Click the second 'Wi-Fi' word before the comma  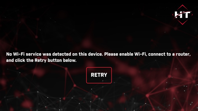pos(140,54)
